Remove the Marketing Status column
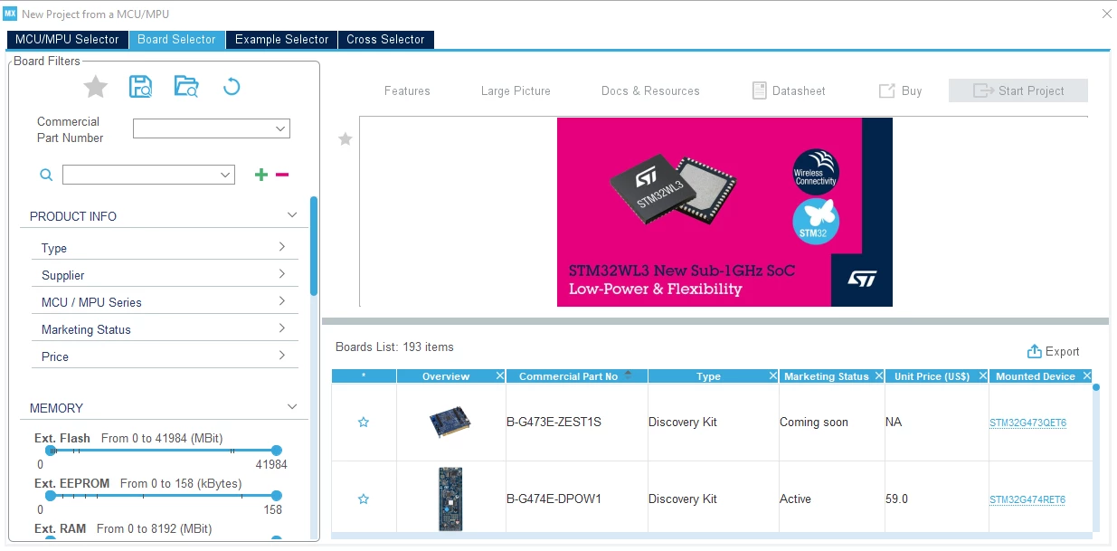 click(878, 375)
